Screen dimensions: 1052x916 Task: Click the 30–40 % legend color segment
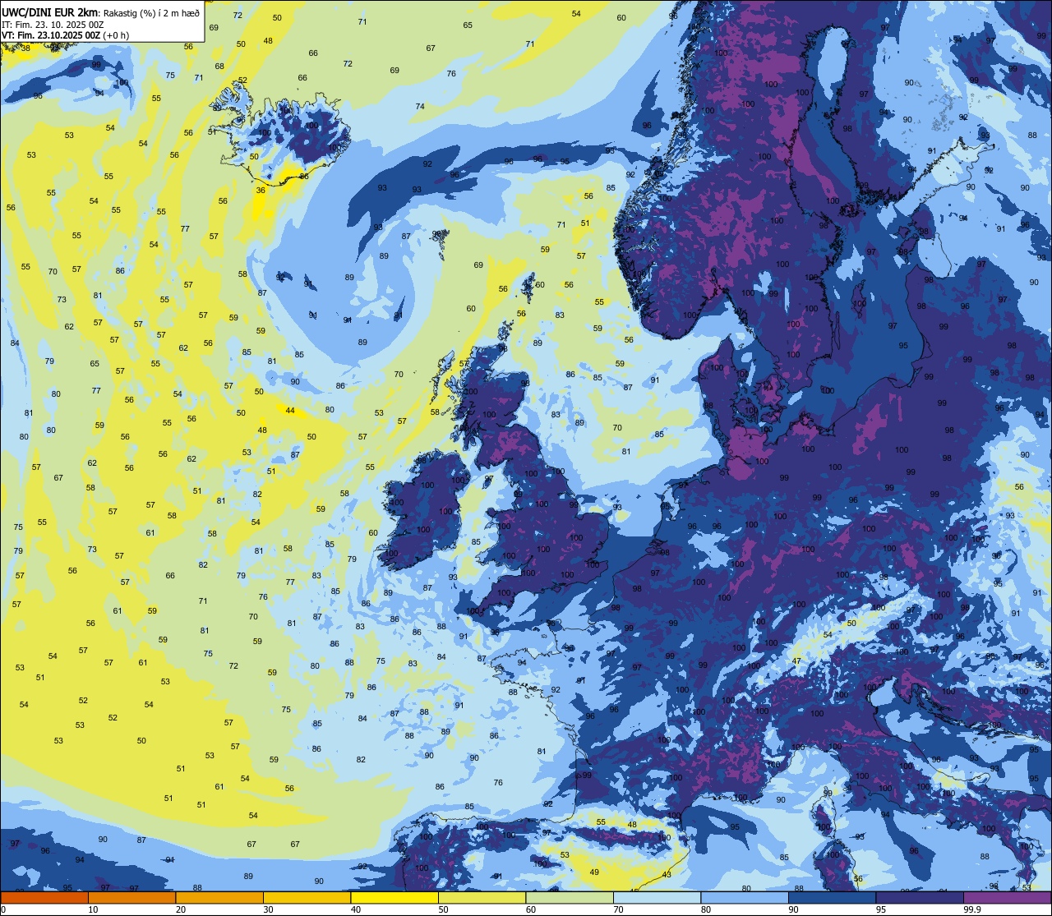(307, 897)
